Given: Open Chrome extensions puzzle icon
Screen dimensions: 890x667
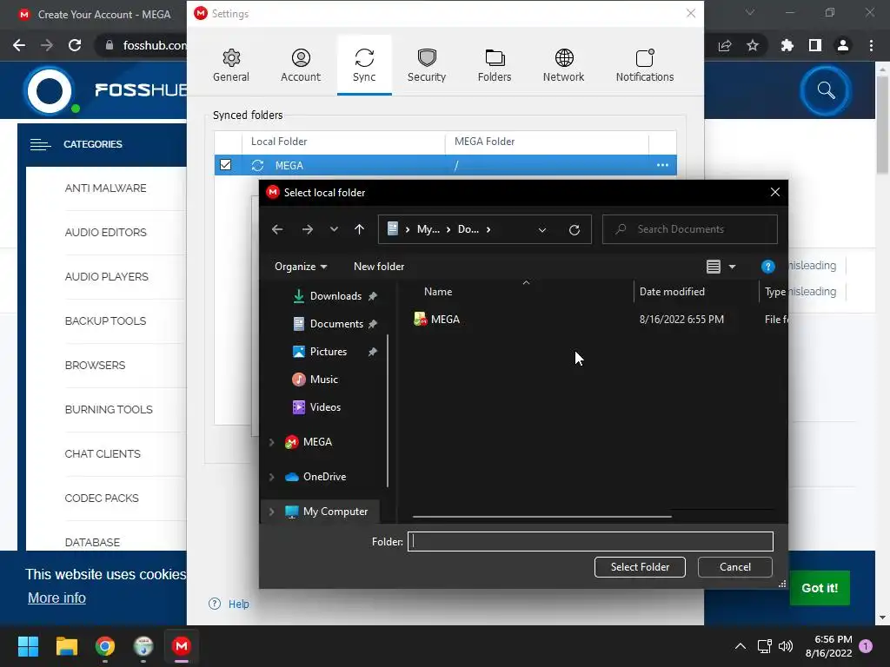Looking at the screenshot, I should (787, 45).
